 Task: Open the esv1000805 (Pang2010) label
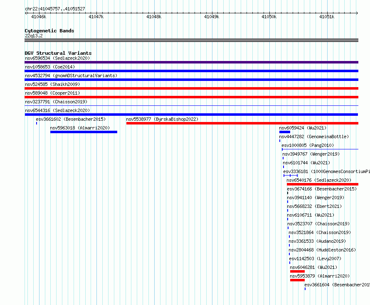pos(308,145)
